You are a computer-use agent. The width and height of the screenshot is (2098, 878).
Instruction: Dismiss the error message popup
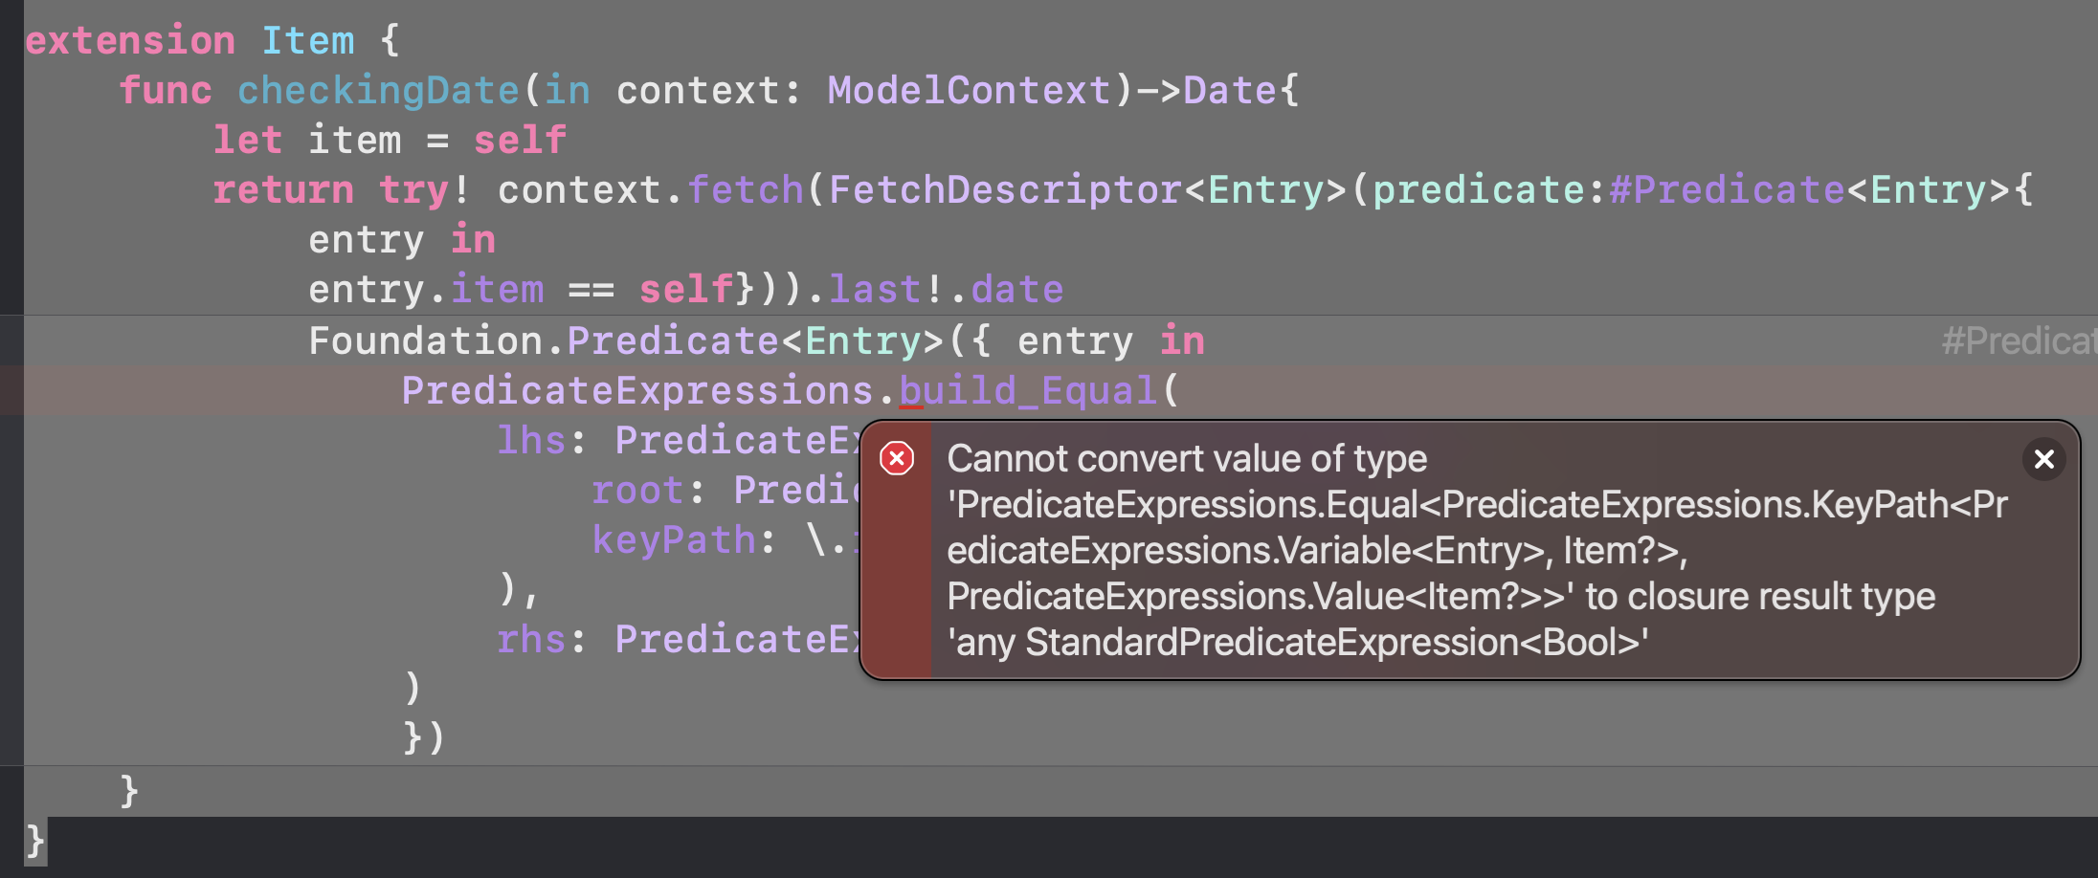pos(2043,460)
